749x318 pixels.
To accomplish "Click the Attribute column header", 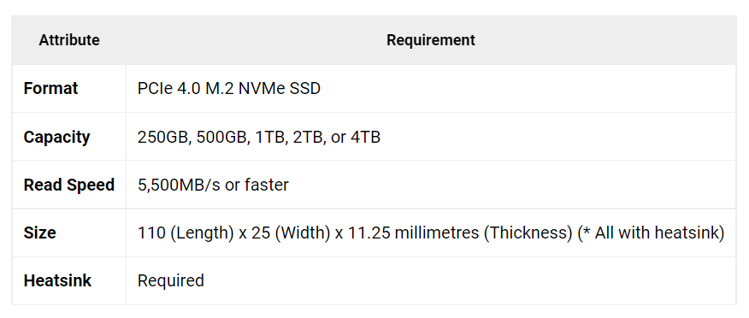I will [69, 40].
